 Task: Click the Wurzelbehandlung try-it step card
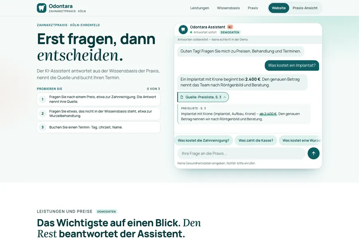point(99,114)
